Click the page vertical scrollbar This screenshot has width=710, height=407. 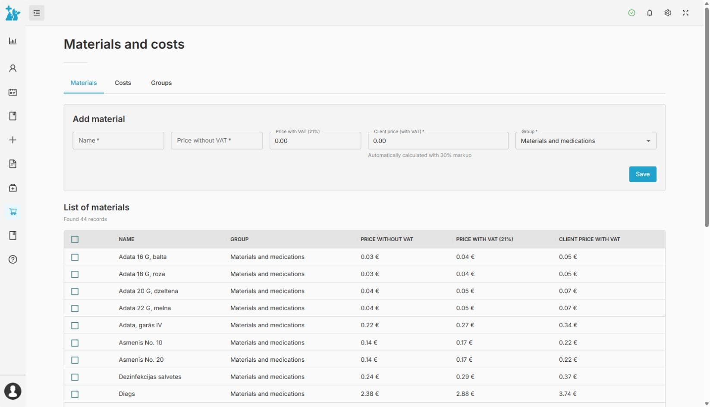[x=707, y=116]
